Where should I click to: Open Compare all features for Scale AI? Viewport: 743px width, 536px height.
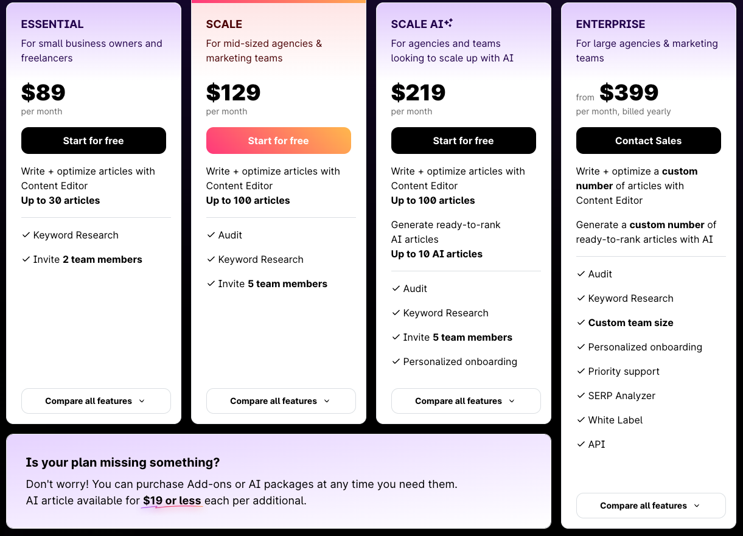[x=466, y=401]
